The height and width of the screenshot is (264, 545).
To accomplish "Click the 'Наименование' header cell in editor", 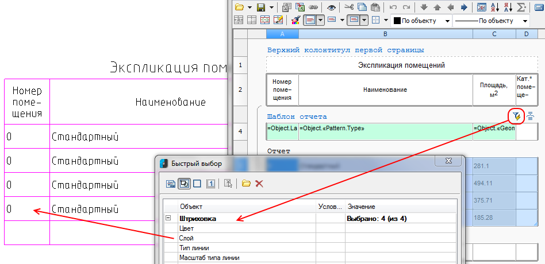I will (x=385, y=90).
